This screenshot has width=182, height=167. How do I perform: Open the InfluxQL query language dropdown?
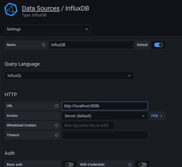[69, 75]
